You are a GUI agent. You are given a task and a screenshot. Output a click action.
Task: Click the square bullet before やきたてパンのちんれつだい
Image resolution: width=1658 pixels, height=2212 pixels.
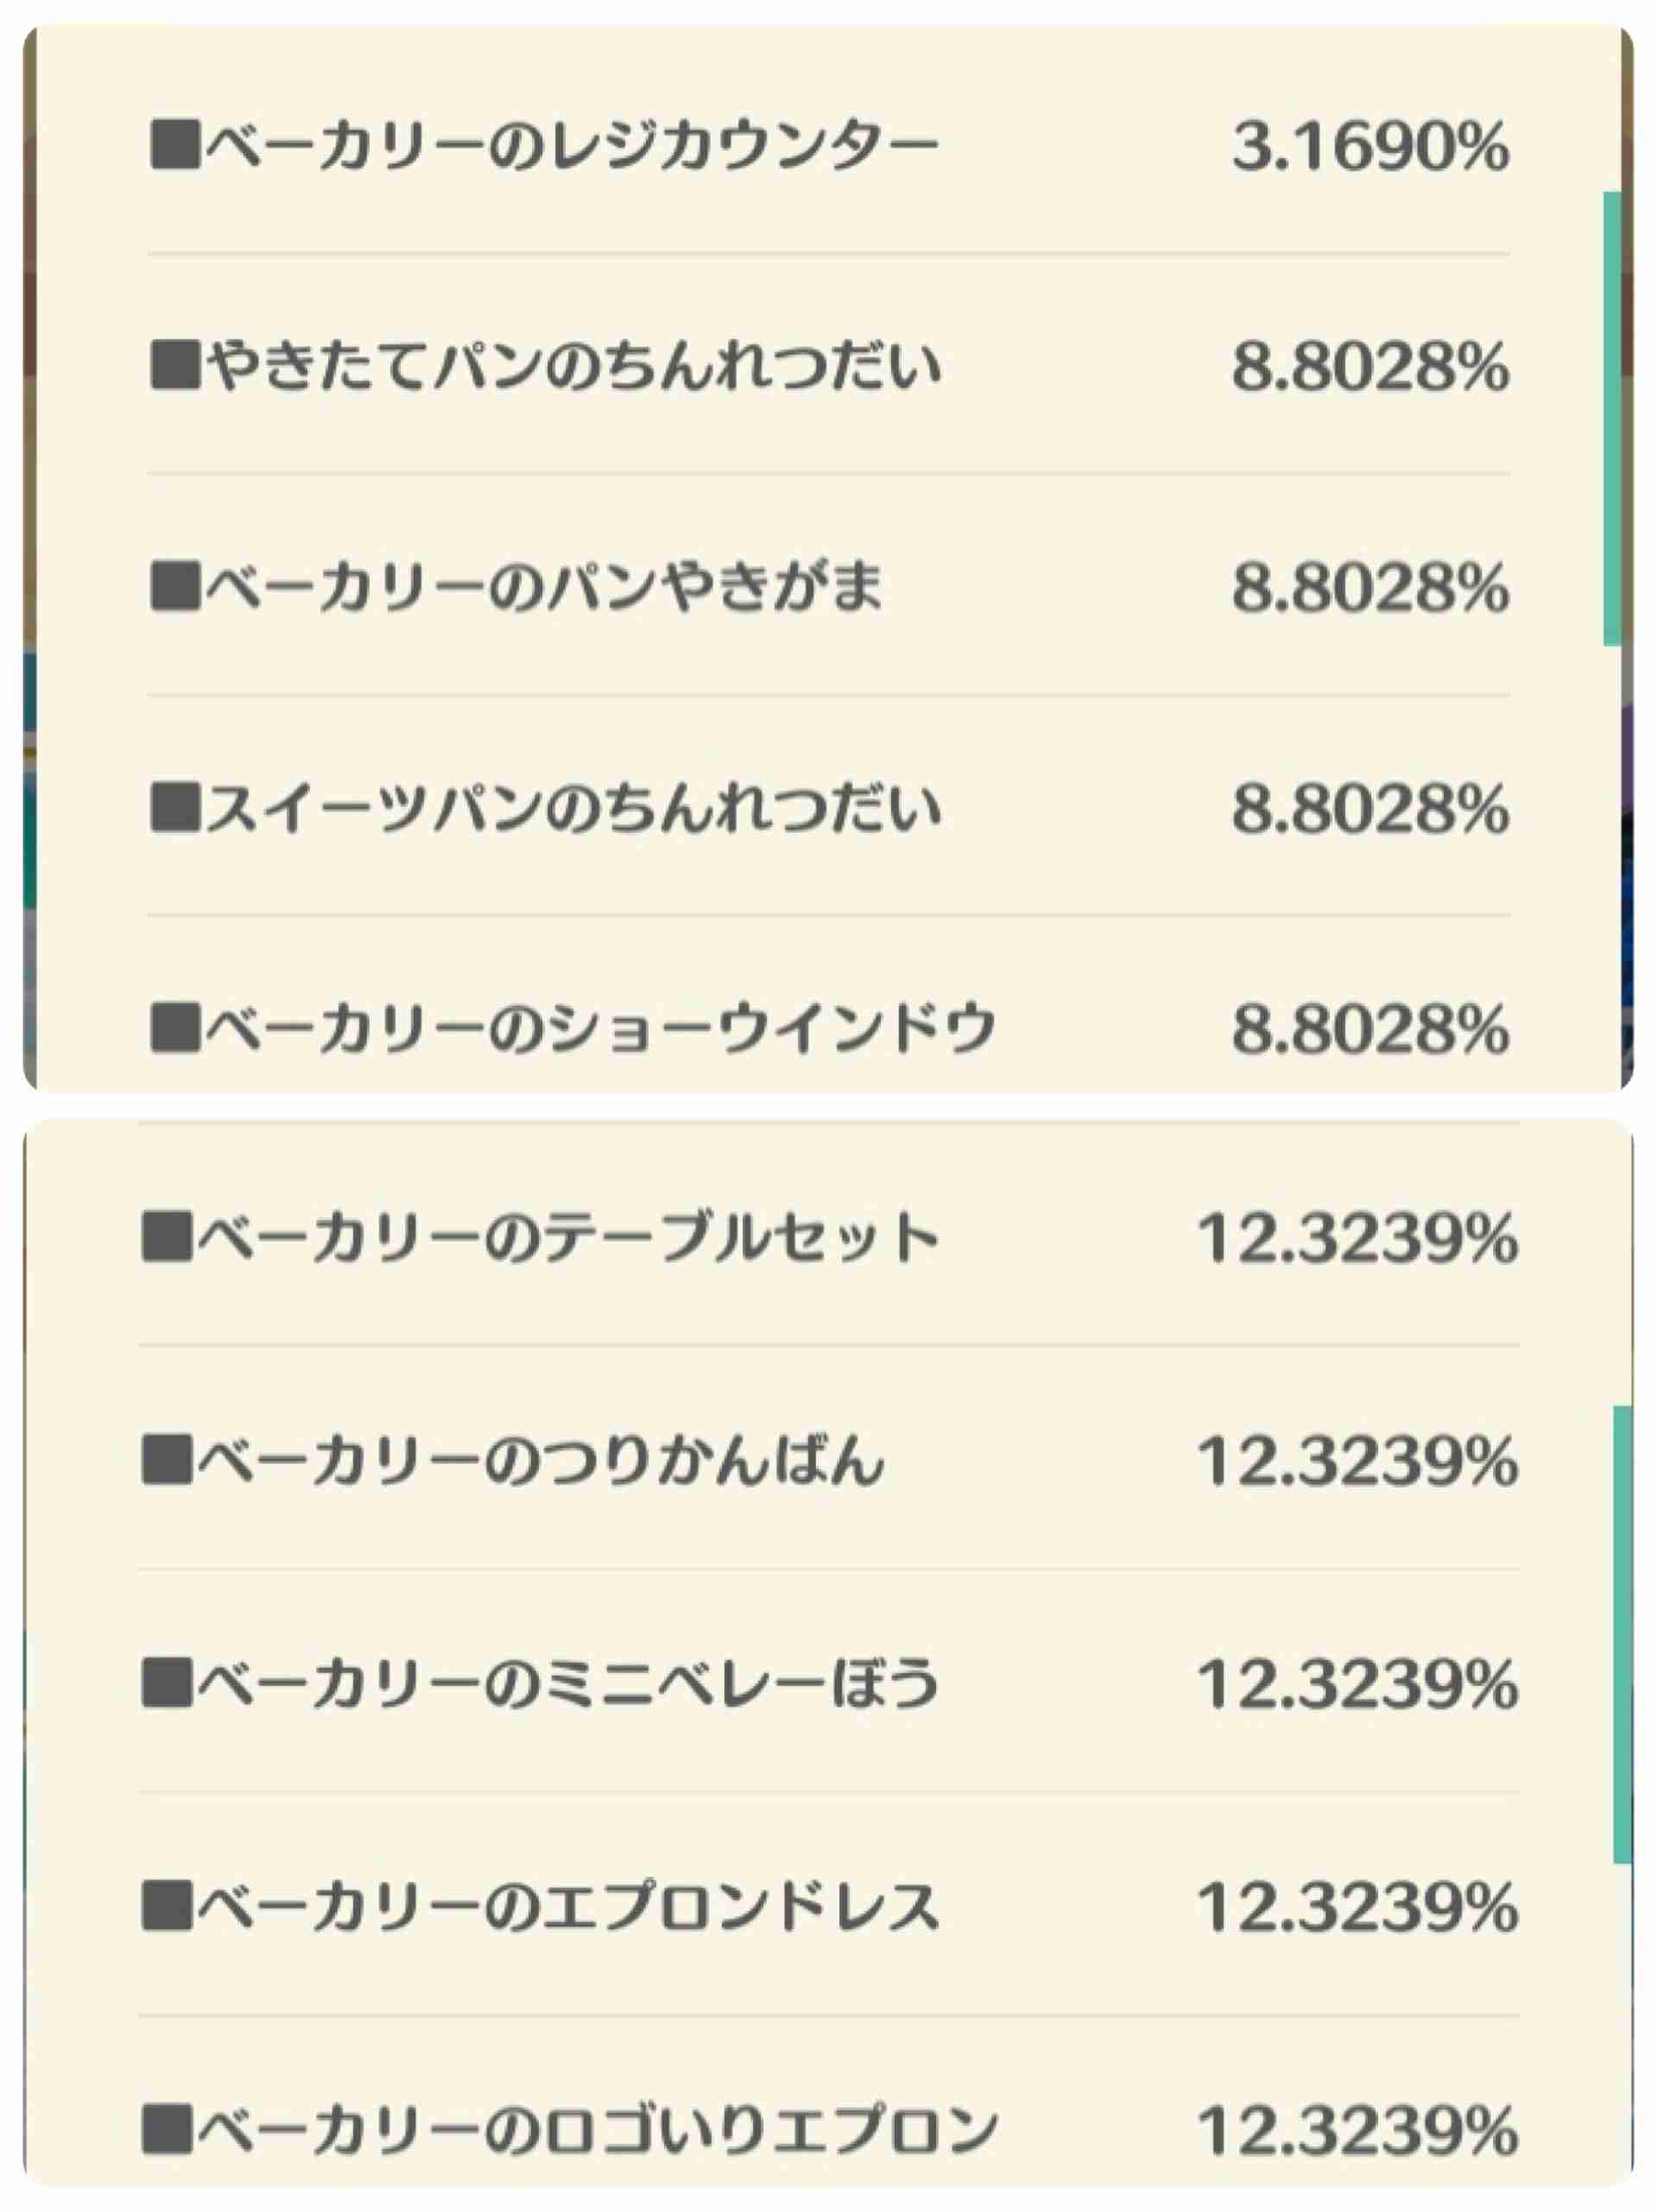pyautogui.click(x=175, y=365)
